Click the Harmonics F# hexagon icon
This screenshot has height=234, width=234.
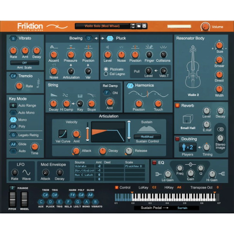pyautogui.click(x=130, y=86)
